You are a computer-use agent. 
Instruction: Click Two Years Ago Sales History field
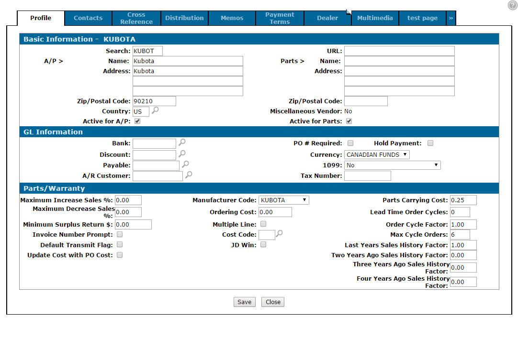tap(463, 255)
